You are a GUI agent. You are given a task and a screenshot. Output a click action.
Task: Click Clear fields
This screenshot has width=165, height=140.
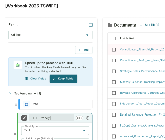36,79
